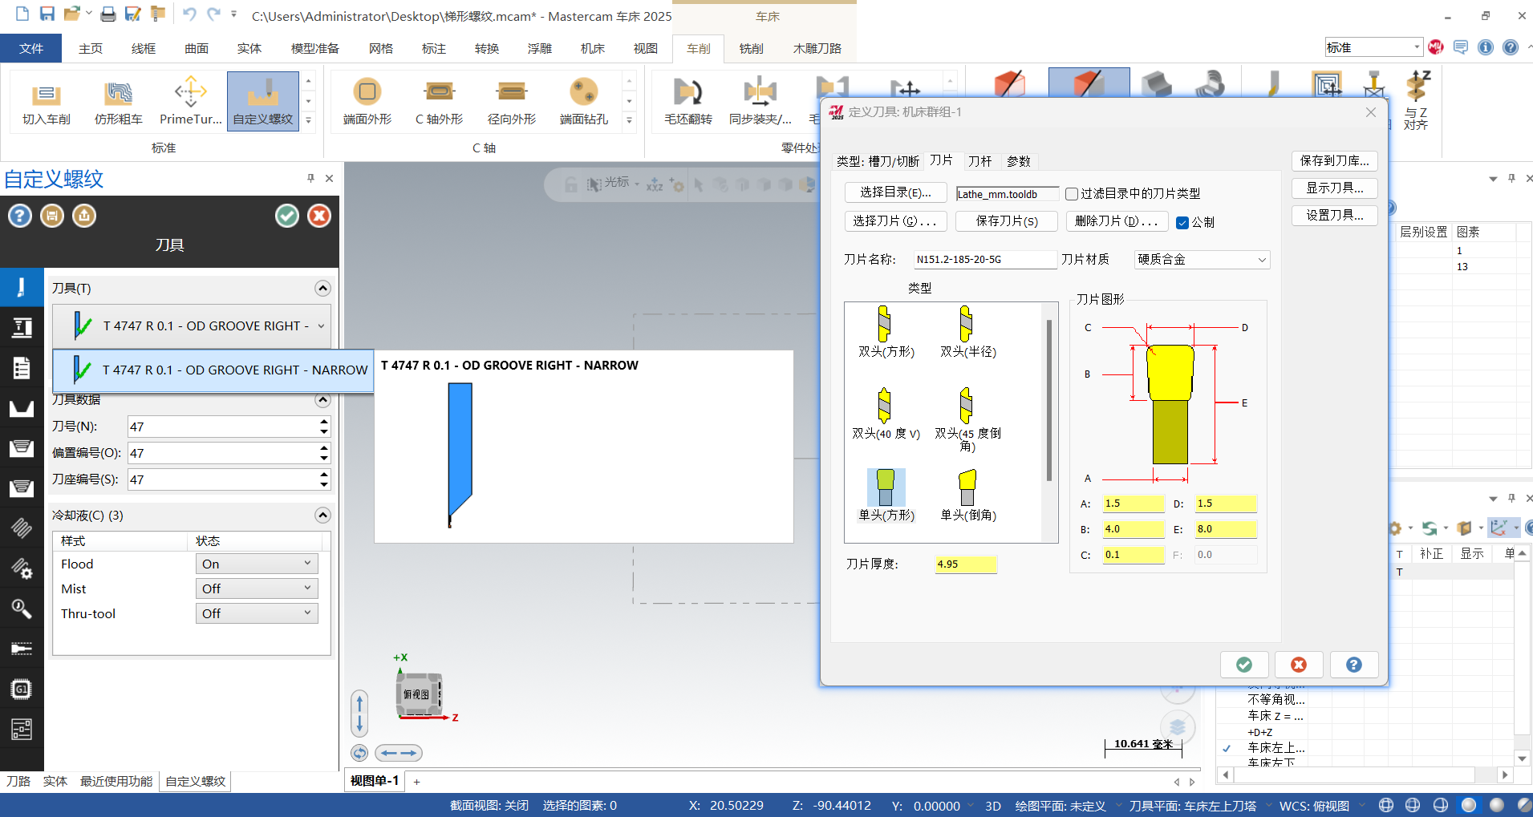Select the 单头(方形) insert type

[x=886, y=495]
